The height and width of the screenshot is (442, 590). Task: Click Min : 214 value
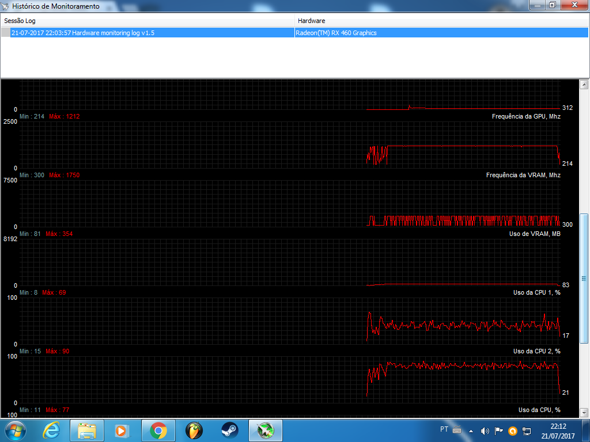tap(32, 116)
